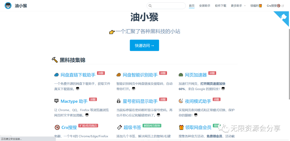Screen dimensions: 290x141
Task: Click the lock icon of 星号密码显示助手
Action: (x=119, y=101)
